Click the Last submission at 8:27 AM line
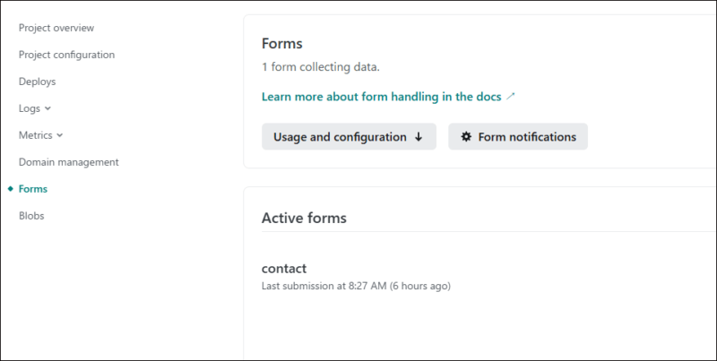 (356, 286)
